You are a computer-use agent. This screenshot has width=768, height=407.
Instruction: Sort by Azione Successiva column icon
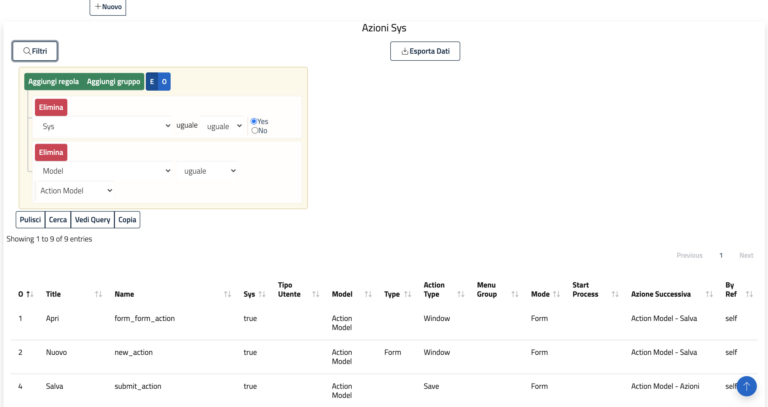[x=709, y=294]
